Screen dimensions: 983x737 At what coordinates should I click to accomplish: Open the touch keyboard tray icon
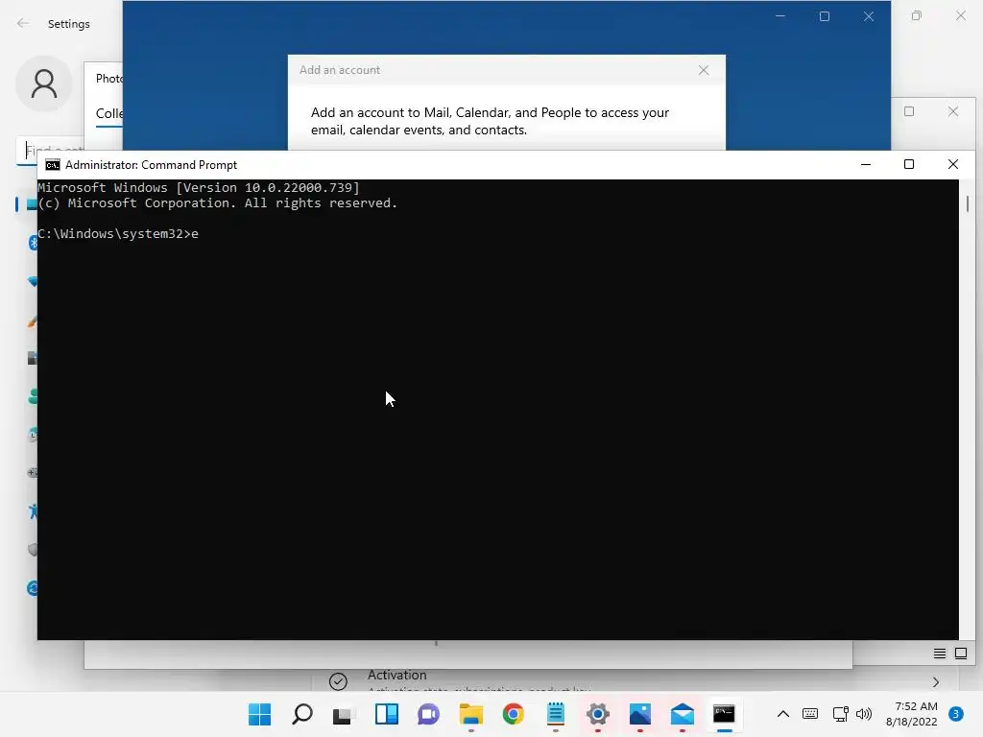810,714
